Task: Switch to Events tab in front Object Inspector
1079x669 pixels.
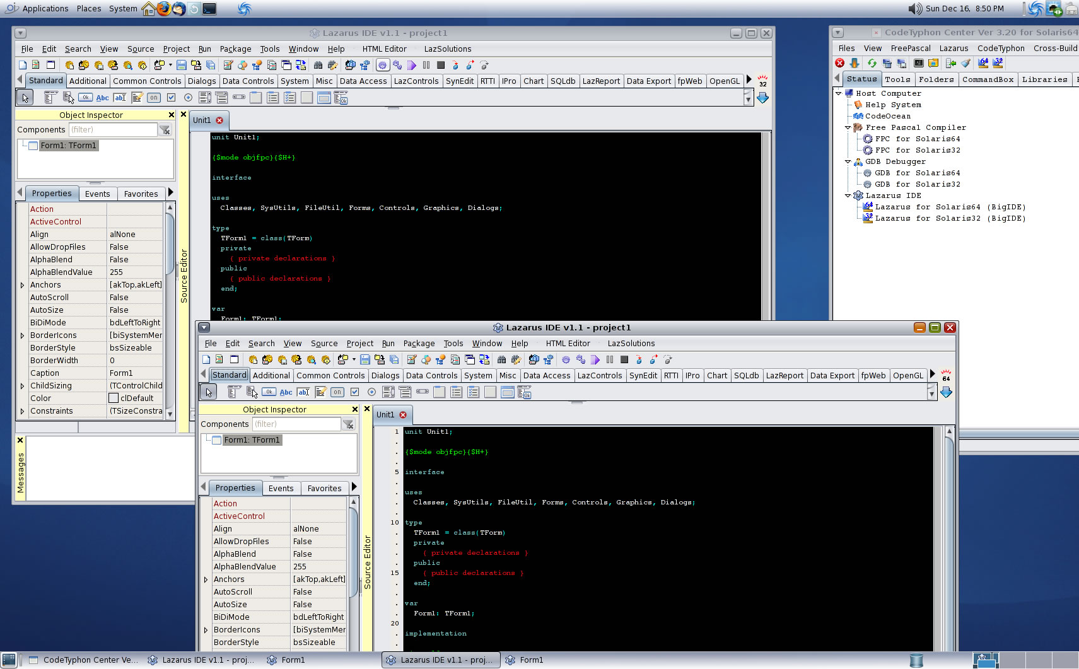Action: (x=281, y=488)
